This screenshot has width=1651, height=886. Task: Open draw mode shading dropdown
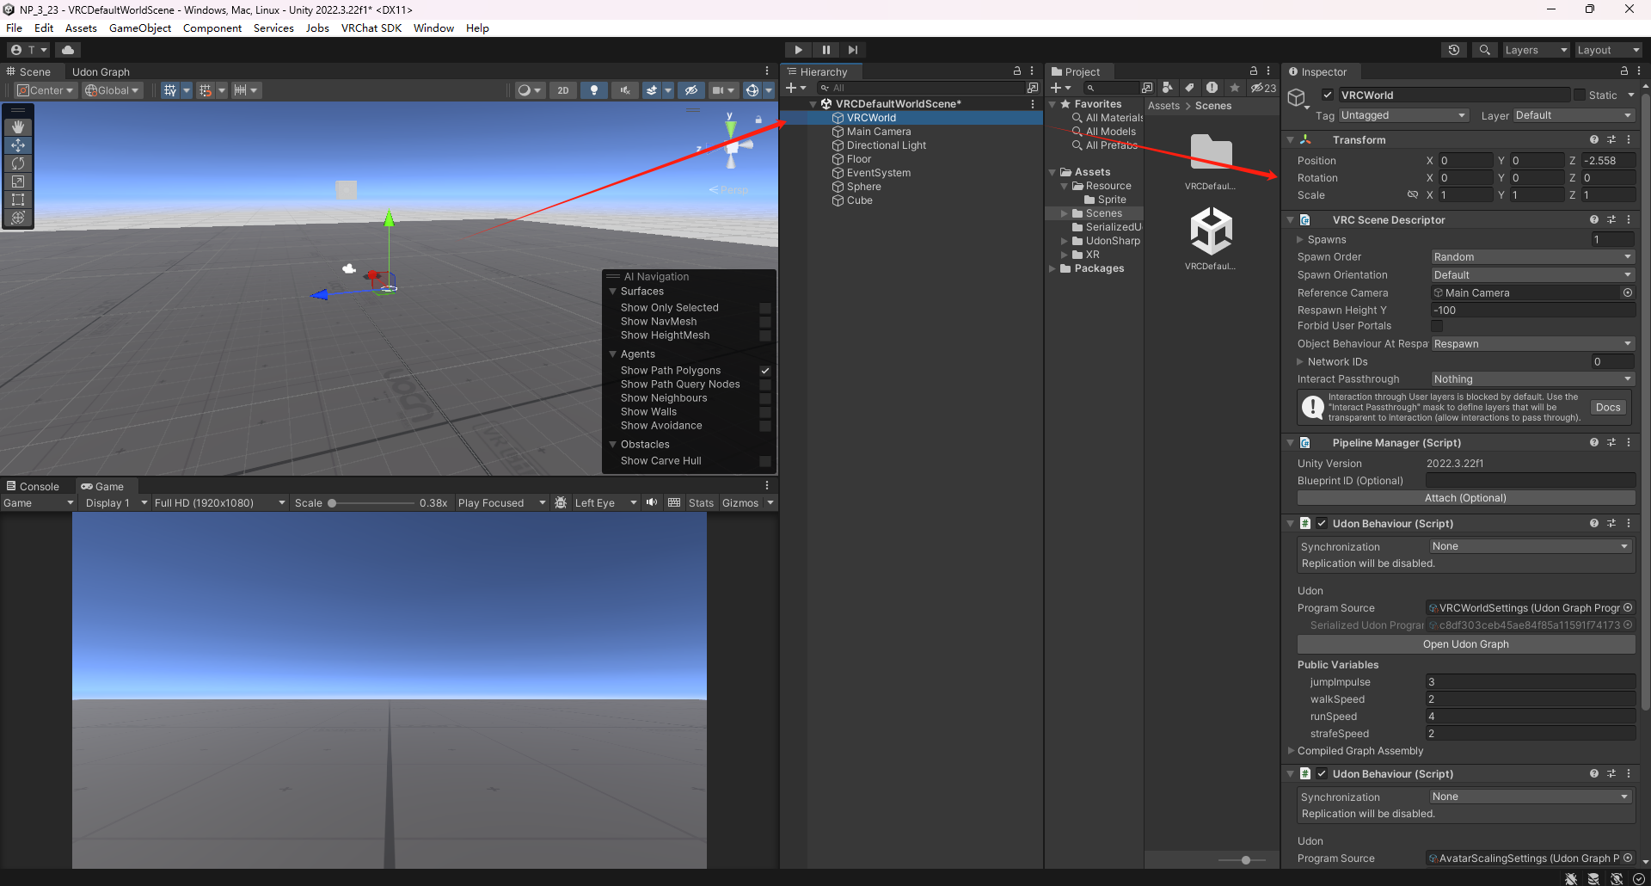pos(529,90)
